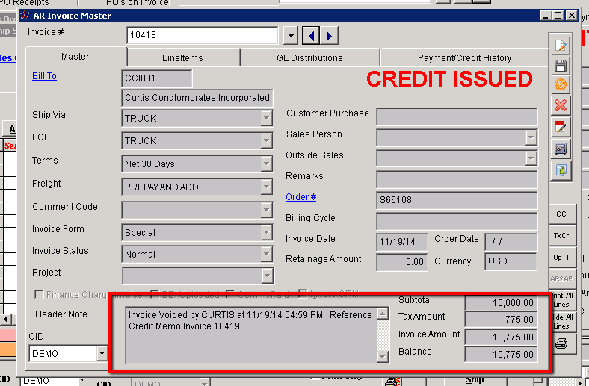Image resolution: width=589 pixels, height=386 pixels.
Task: Open the Sales Person dropdown
Action: pos(531,137)
